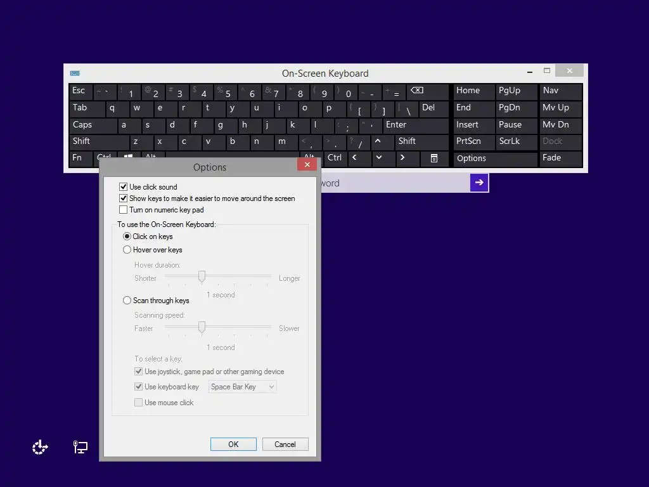Click the PgUp key
The image size is (649, 487).
(517, 91)
